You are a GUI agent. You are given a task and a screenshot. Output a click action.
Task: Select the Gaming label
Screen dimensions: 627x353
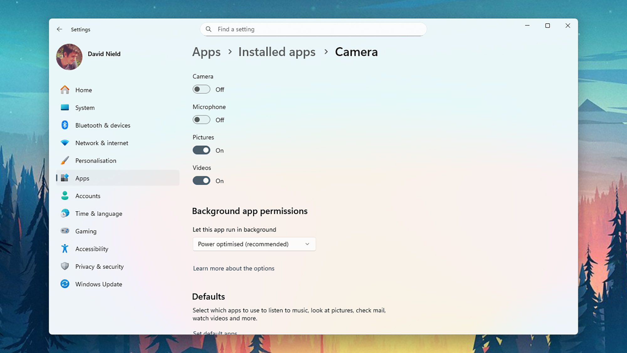(86, 231)
